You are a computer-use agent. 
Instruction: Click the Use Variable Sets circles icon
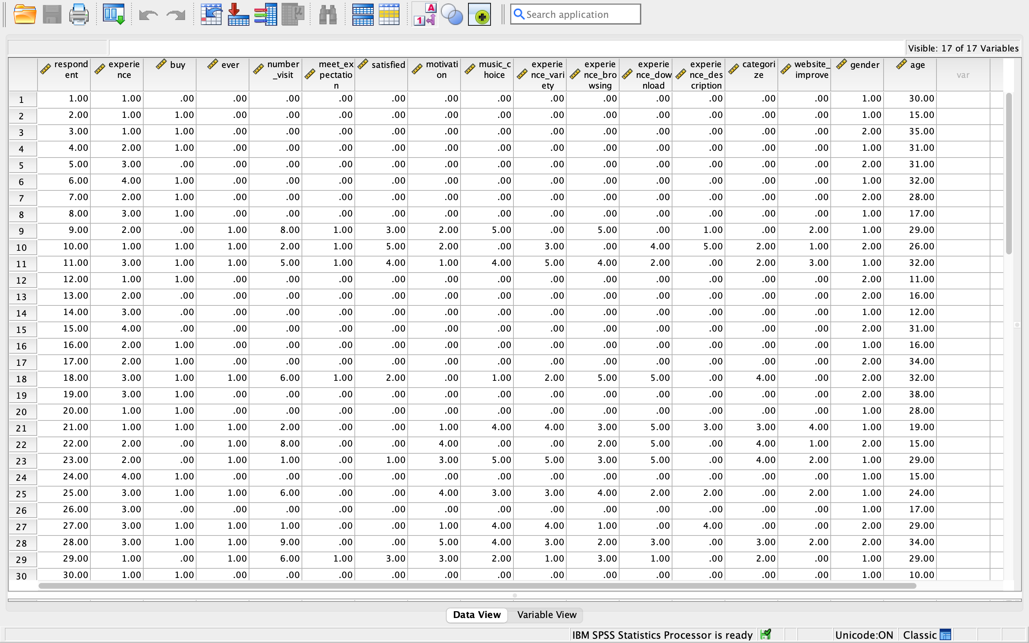click(x=452, y=14)
